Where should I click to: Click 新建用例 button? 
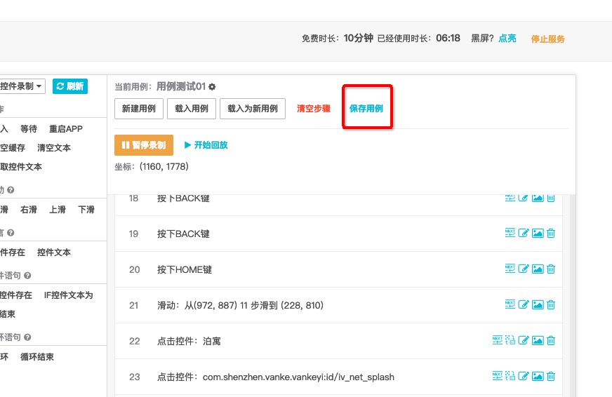[138, 109]
